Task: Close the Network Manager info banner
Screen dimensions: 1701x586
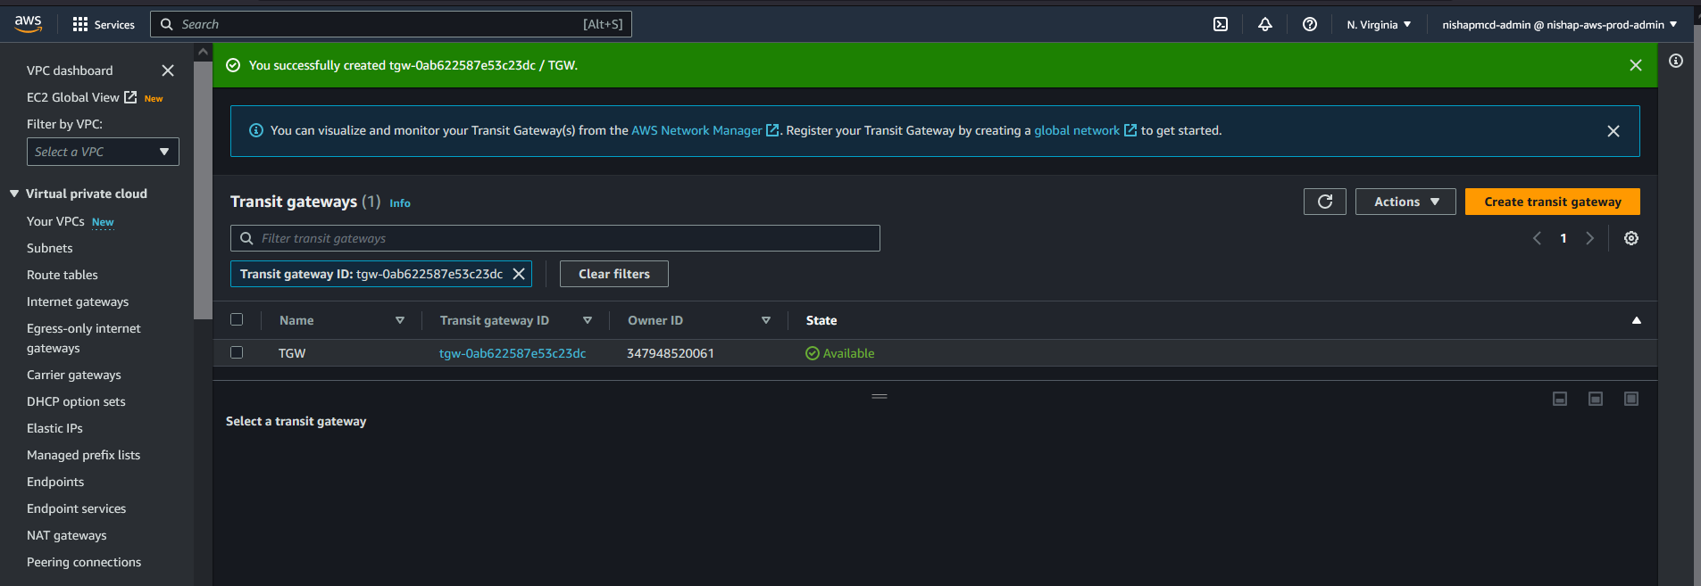Action: click(x=1613, y=131)
